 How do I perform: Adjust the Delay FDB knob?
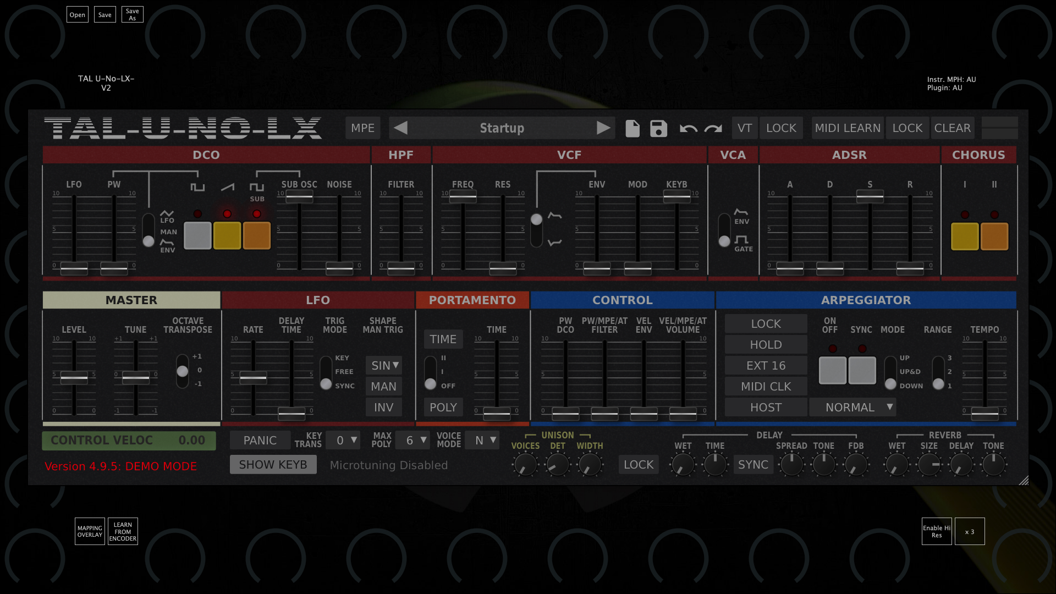[x=856, y=465]
